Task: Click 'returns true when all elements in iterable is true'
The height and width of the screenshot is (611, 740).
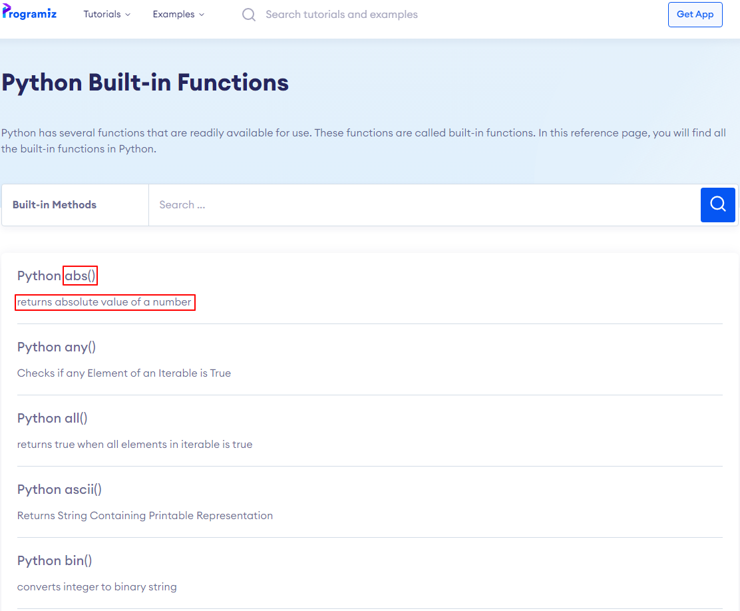Action: tap(134, 445)
